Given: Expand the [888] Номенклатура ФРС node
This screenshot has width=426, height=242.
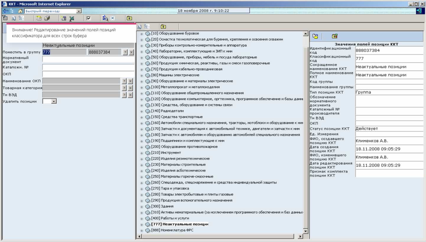Looking at the screenshot, I should 142,231.
